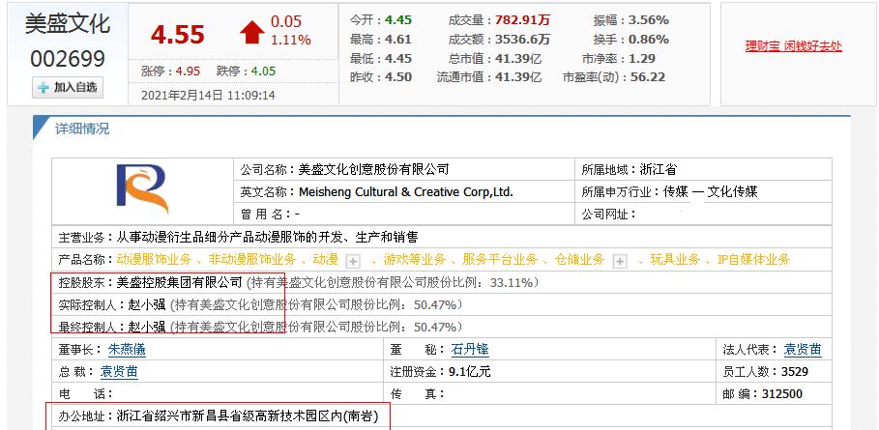Click the red up arrow price indicator
The width and height of the screenshot is (879, 430).
[252, 33]
